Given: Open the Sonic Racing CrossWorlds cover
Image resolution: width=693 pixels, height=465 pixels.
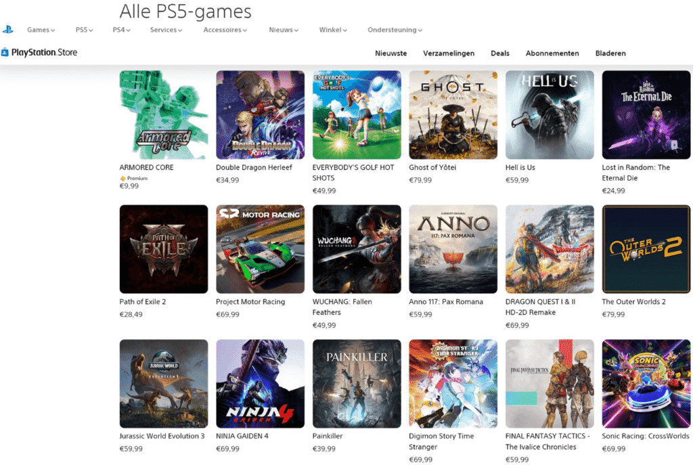Looking at the screenshot, I should point(646,384).
